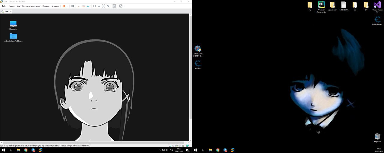The height and width of the screenshot is (153, 384).
Task: Select the Call To Arms desktop shortcut
Action: pyautogui.click(x=197, y=51)
